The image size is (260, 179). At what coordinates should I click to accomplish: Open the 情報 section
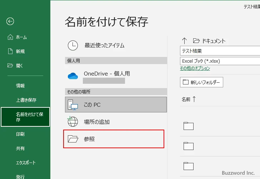point(20,86)
